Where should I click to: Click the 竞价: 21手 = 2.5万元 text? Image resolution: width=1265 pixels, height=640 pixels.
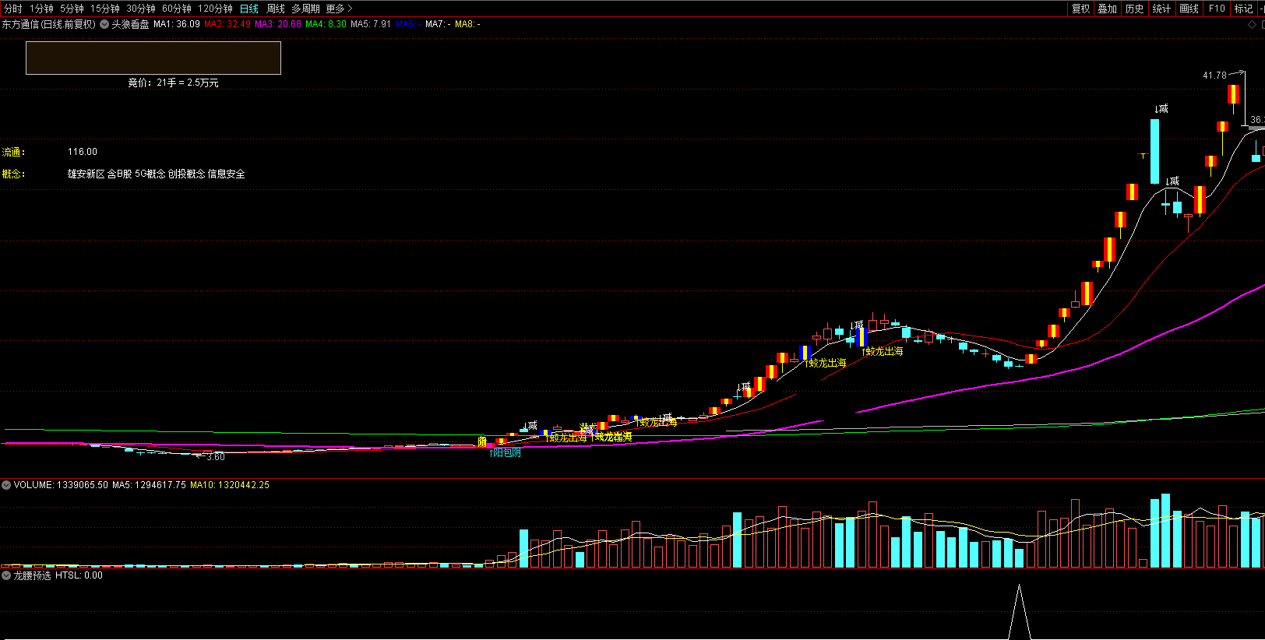click(x=173, y=83)
